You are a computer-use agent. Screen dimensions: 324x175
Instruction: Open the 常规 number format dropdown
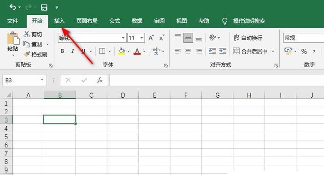tap(304, 38)
